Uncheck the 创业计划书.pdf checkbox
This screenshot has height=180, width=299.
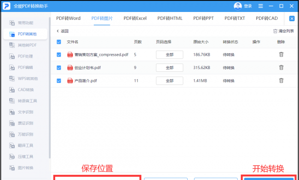[x=59, y=68]
